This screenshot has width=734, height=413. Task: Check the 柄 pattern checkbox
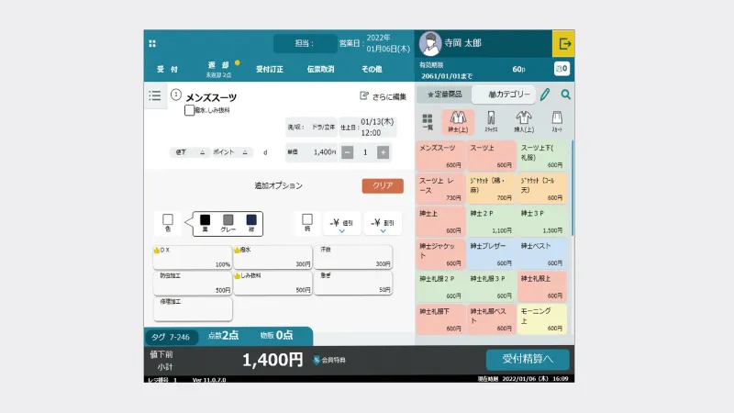pos(307,220)
